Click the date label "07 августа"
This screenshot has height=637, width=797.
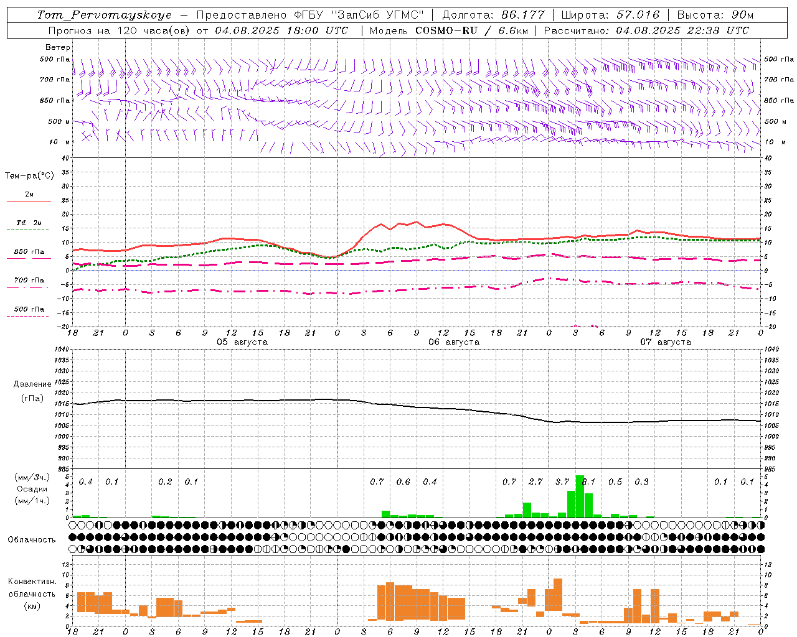coord(666,342)
